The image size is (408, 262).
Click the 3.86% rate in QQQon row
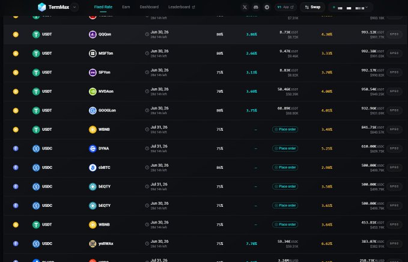(x=252, y=34)
